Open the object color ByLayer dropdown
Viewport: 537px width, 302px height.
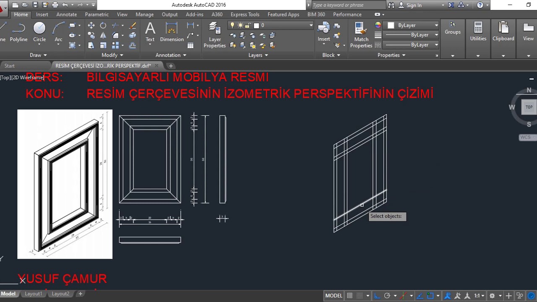[436, 25]
